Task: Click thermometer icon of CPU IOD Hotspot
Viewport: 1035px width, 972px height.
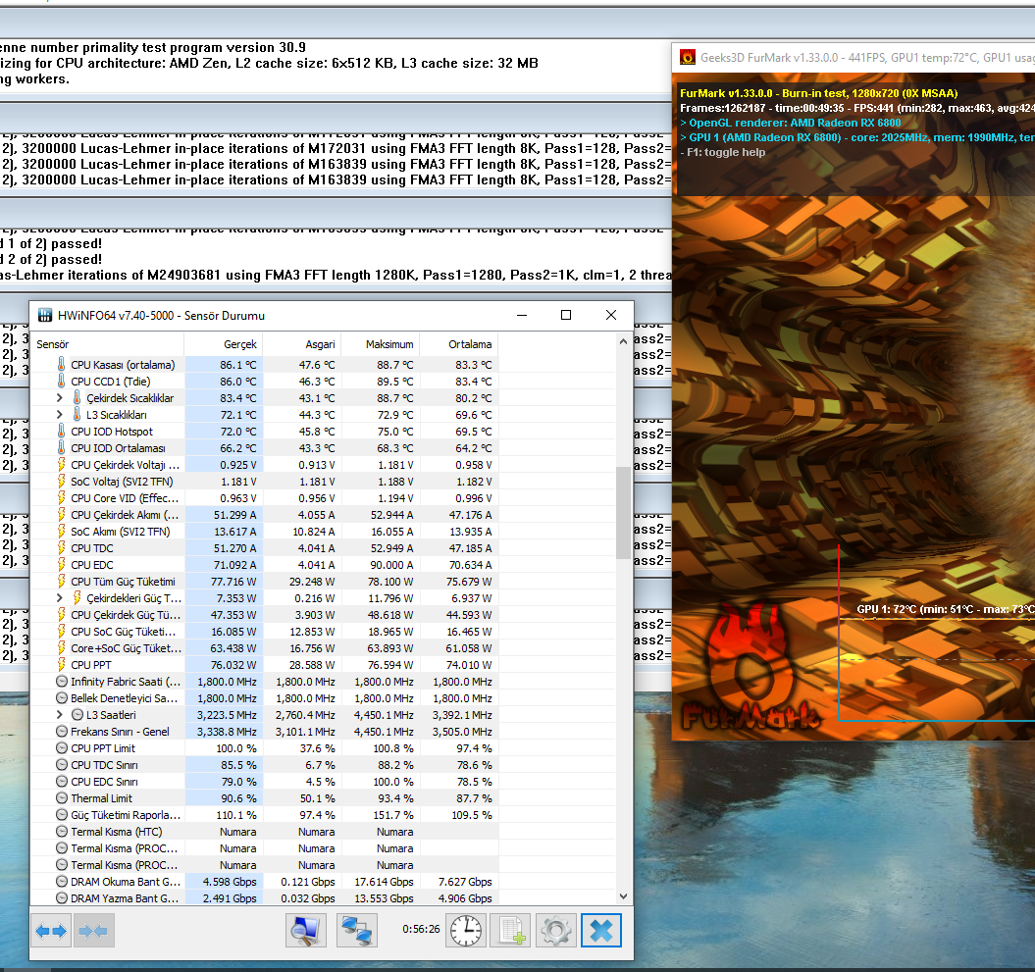Action: (x=61, y=431)
